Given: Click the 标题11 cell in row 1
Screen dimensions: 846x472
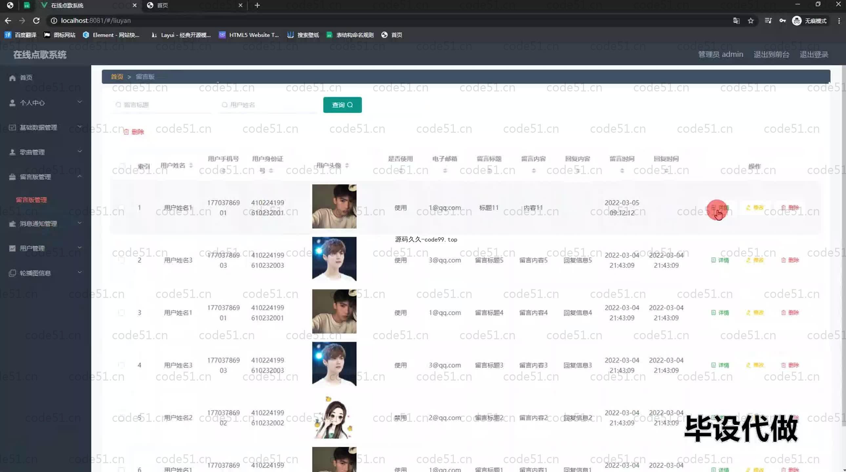Looking at the screenshot, I should point(489,208).
